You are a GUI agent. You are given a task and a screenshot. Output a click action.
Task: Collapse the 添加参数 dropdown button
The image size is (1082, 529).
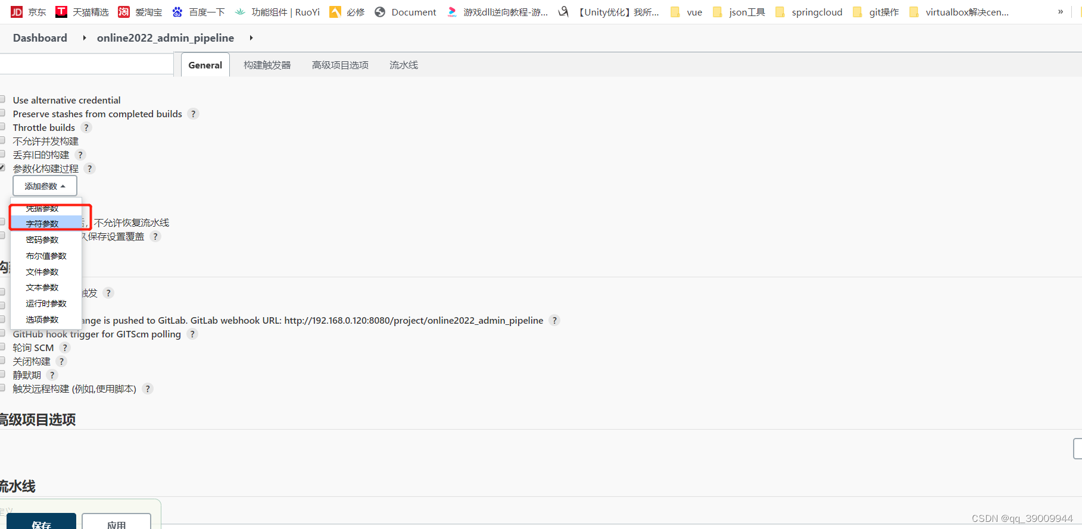point(45,186)
